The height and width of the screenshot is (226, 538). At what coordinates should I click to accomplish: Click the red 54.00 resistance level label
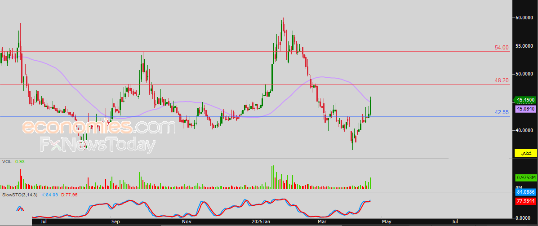tap(502, 48)
